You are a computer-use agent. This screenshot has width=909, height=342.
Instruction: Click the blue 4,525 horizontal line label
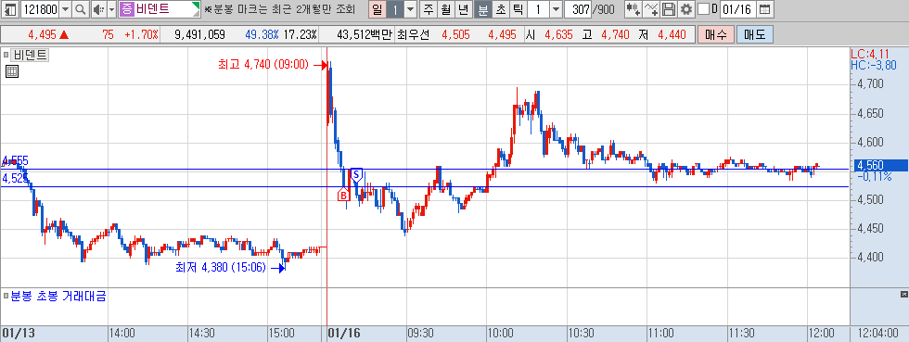point(16,179)
